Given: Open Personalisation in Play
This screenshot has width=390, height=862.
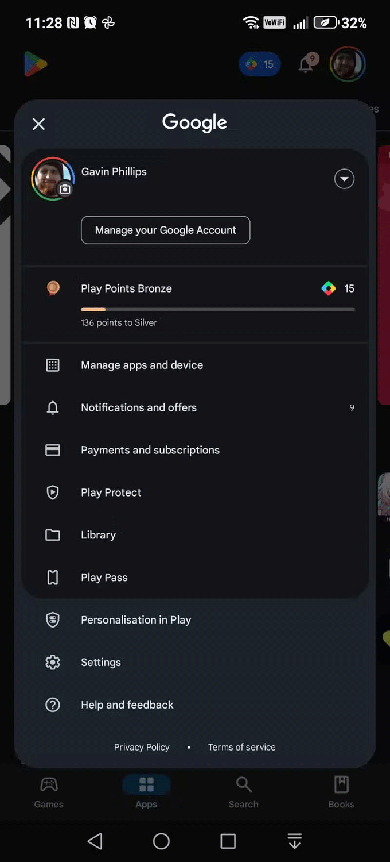Looking at the screenshot, I should tap(136, 620).
